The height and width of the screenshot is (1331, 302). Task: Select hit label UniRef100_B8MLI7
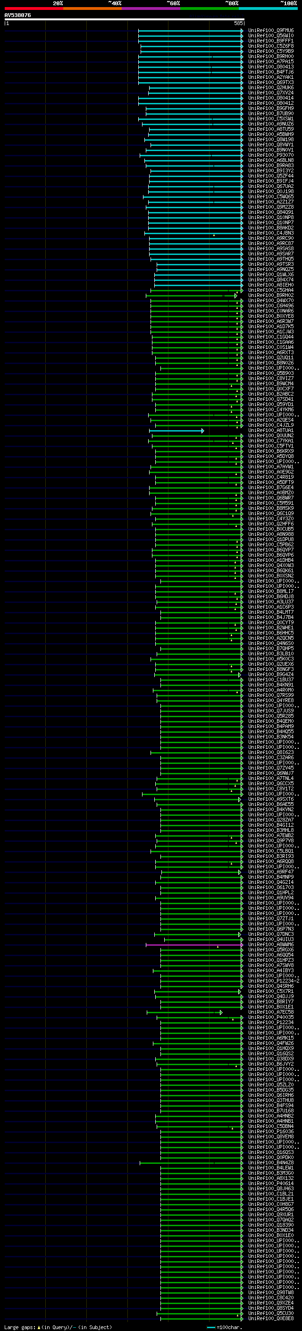[270, 591]
